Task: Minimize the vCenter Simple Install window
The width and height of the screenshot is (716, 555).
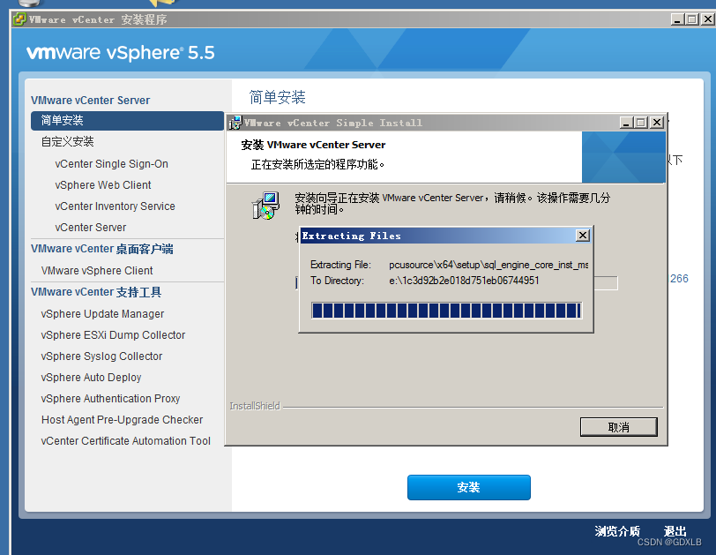Action: tap(626, 123)
